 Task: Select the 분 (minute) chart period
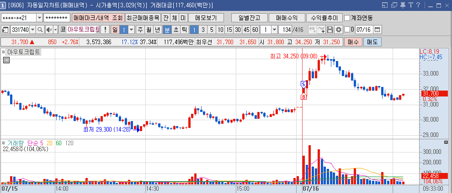167,30
